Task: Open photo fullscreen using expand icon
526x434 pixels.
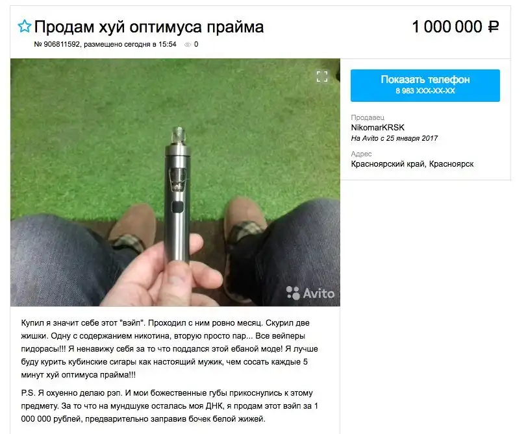Action: pyautogui.click(x=322, y=77)
